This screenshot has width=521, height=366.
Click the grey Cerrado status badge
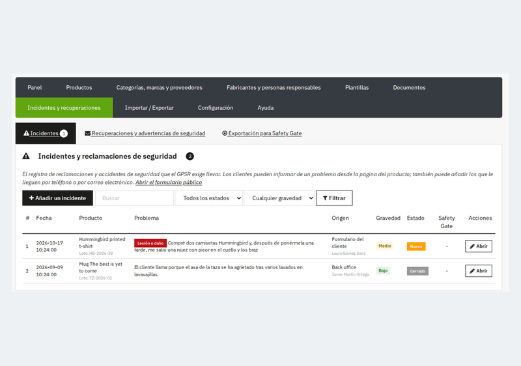[417, 271]
